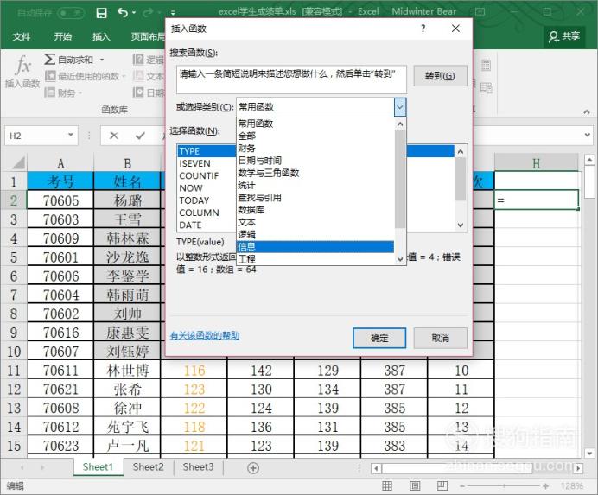This screenshot has height=495, width=598.
Task: Click the horizontal sheet scrollbar
Action: pos(477,468)
